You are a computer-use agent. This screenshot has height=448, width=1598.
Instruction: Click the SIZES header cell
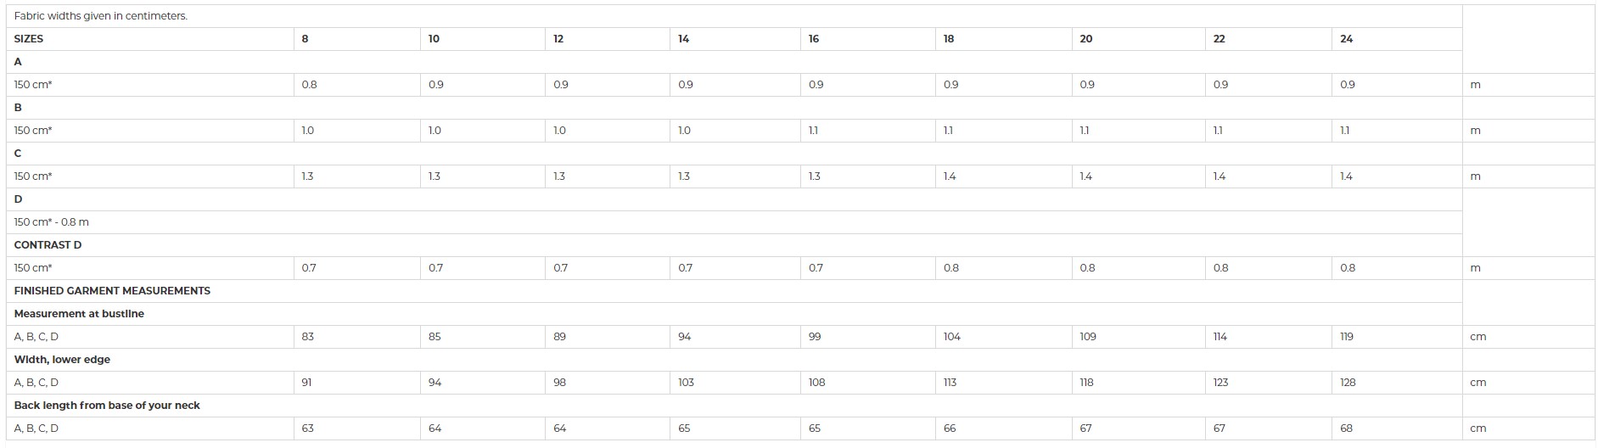[29, 39]
